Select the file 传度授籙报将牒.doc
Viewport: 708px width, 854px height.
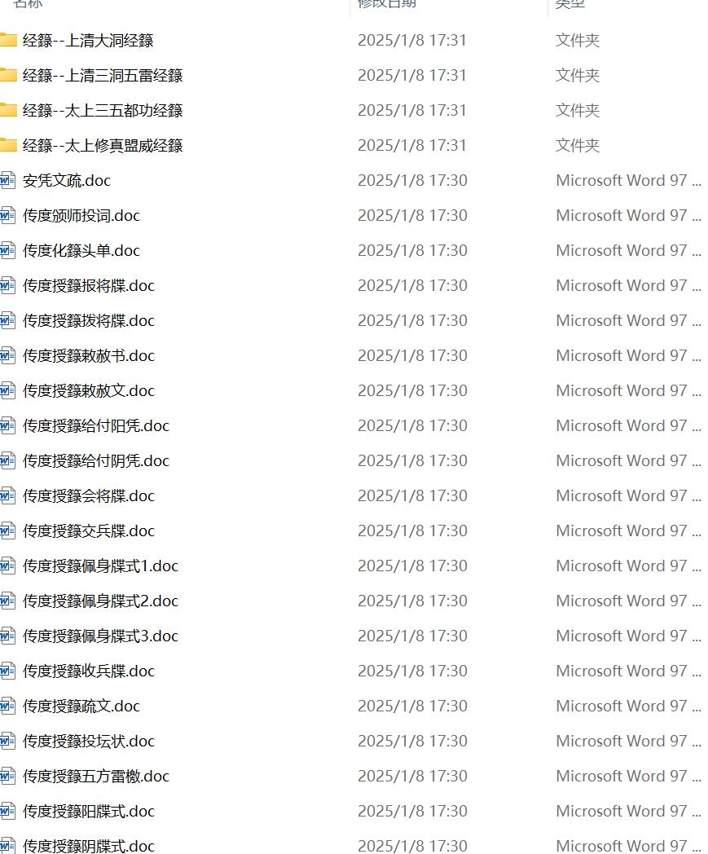point(88,285)
